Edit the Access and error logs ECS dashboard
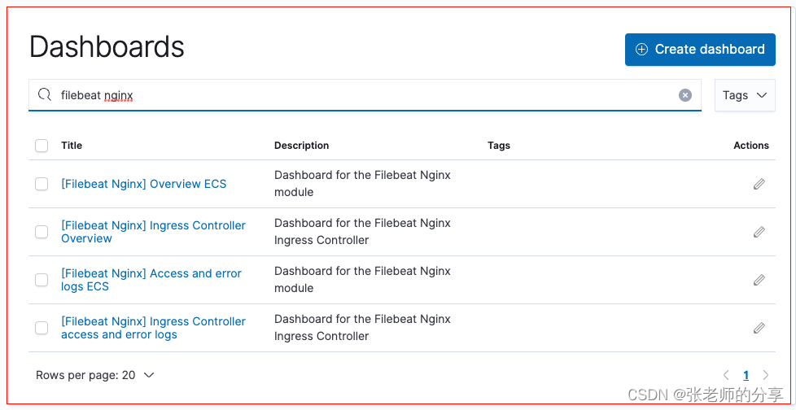This screenshot has height=410, width=796. click(759, 280)
